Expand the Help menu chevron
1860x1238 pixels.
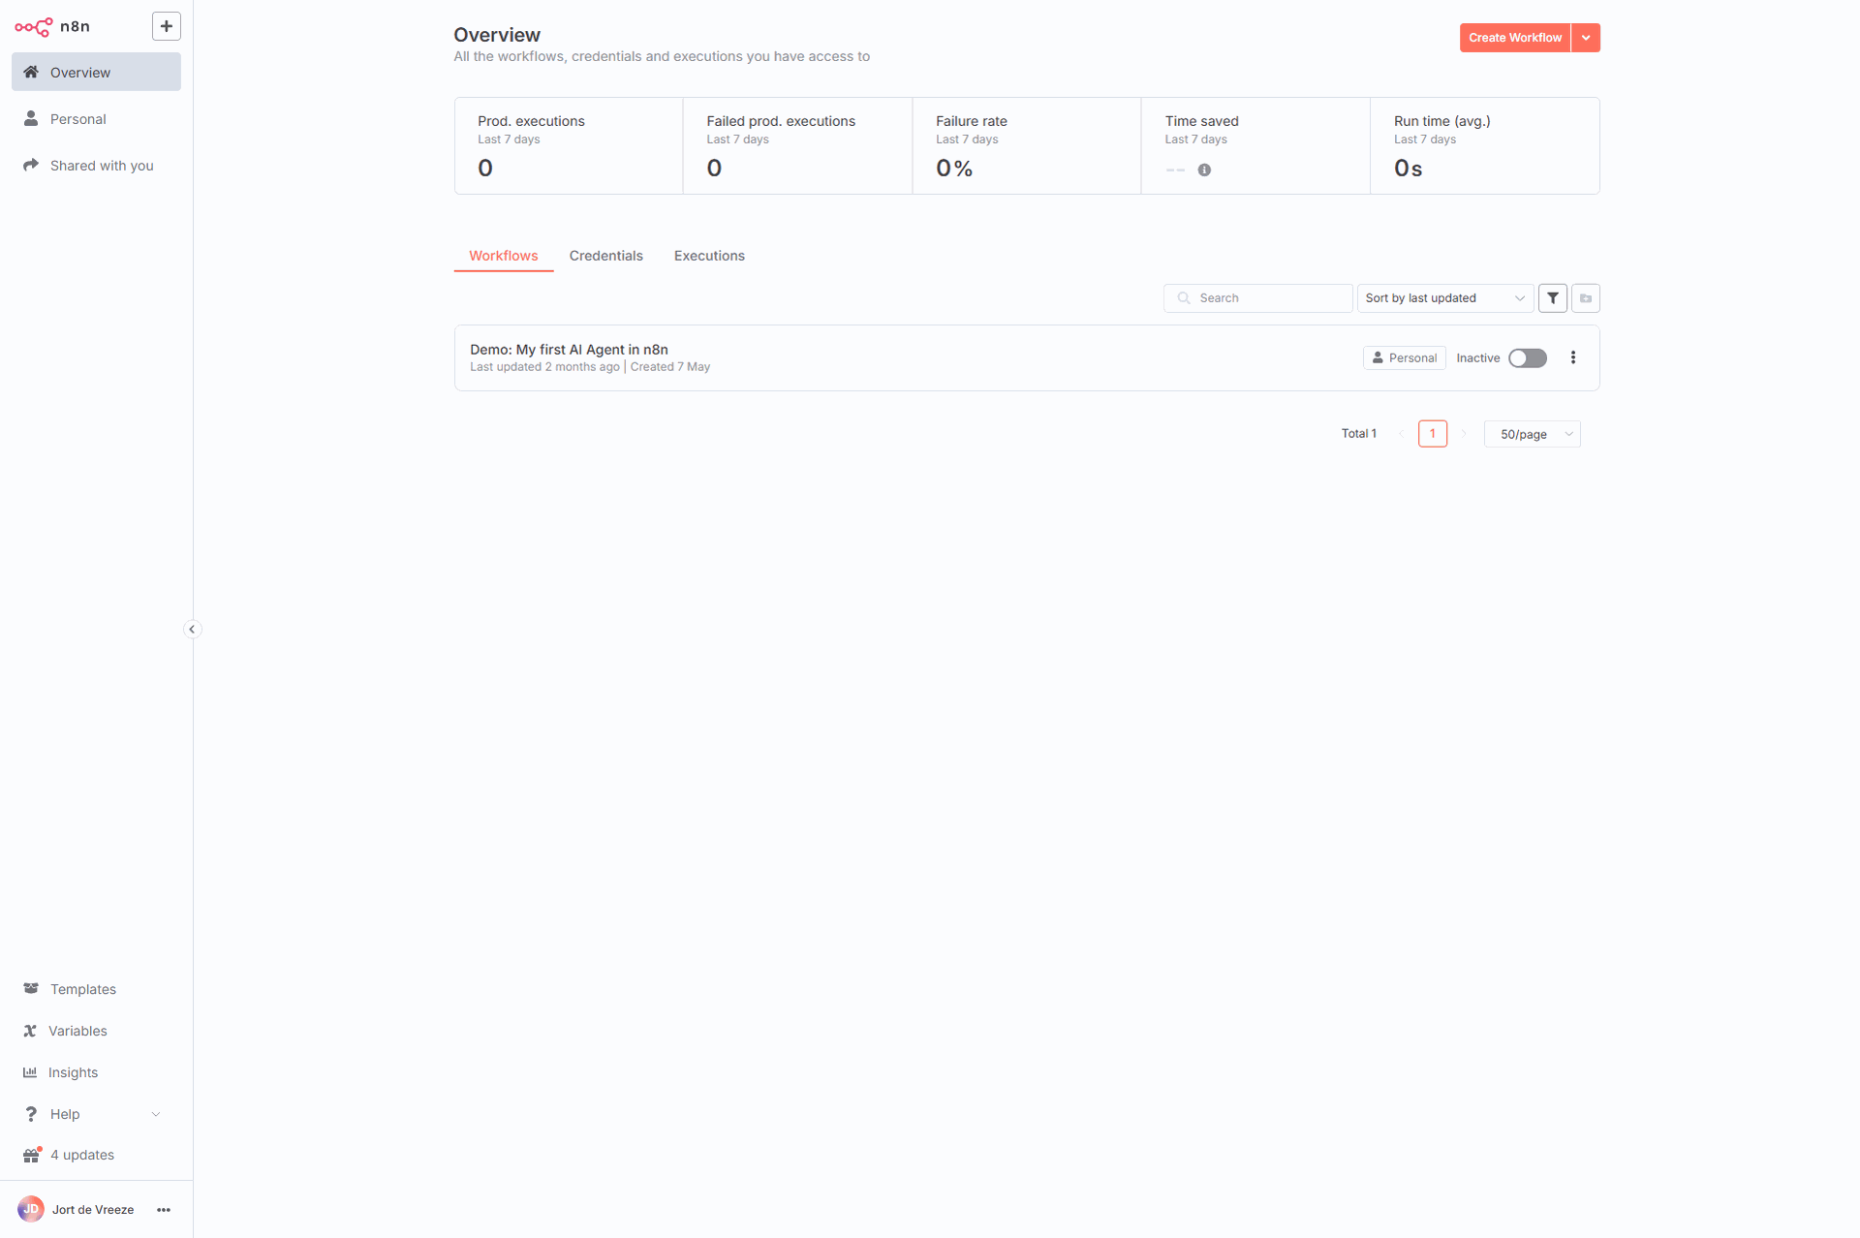[x=156, y=1114]
